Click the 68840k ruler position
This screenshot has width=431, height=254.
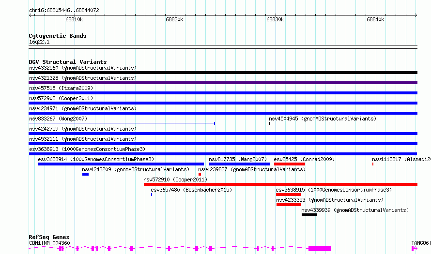click(375, 19)
